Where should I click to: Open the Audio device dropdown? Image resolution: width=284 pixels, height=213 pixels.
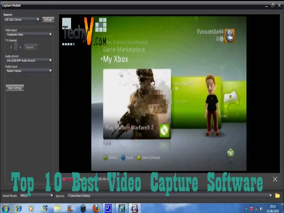[x=29, y=60]
